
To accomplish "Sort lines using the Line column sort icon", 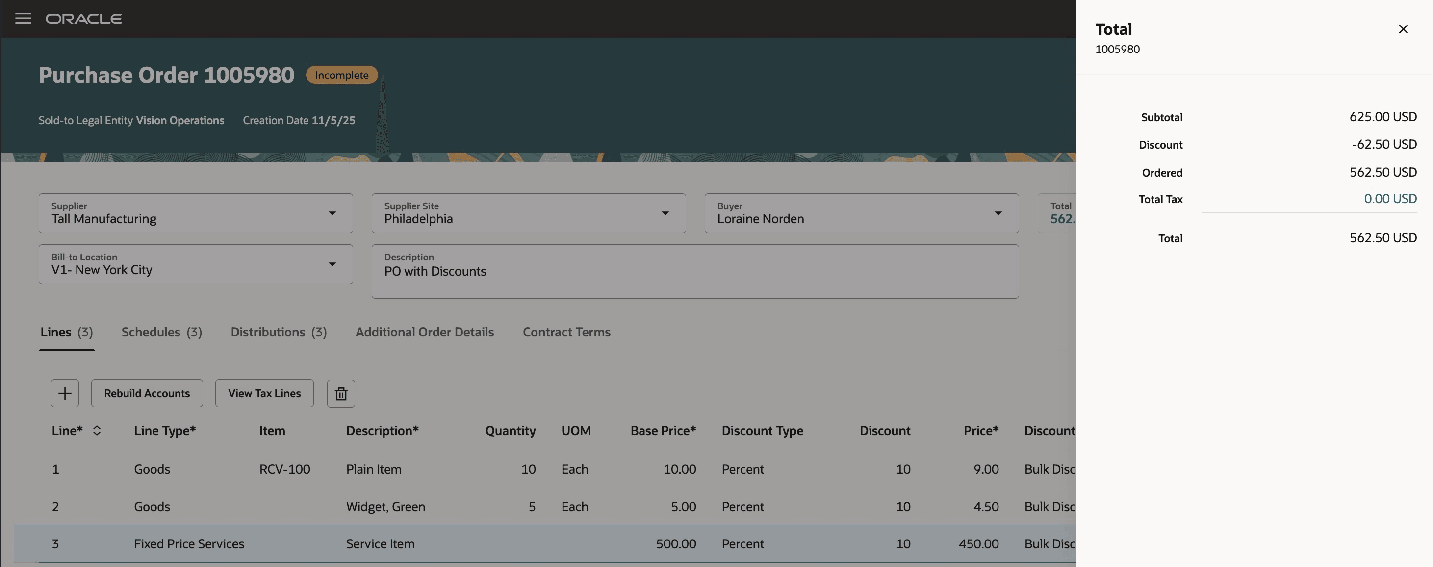I will [x=97, y=430].
